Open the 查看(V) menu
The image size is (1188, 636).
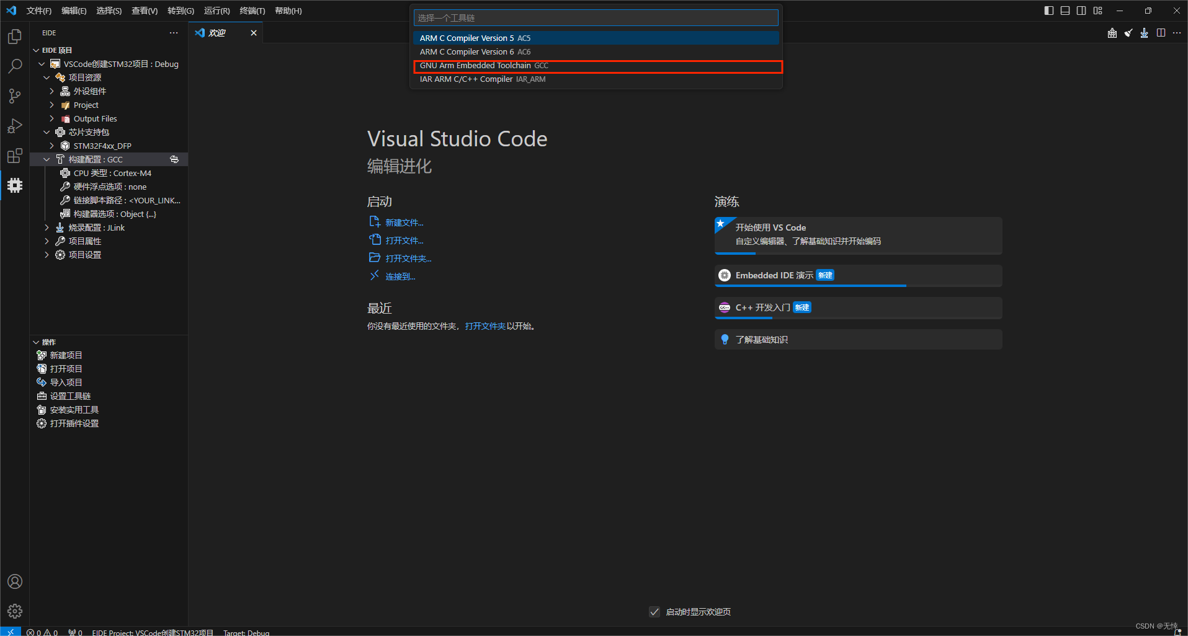pyautogui.click(x=145, y=11)
